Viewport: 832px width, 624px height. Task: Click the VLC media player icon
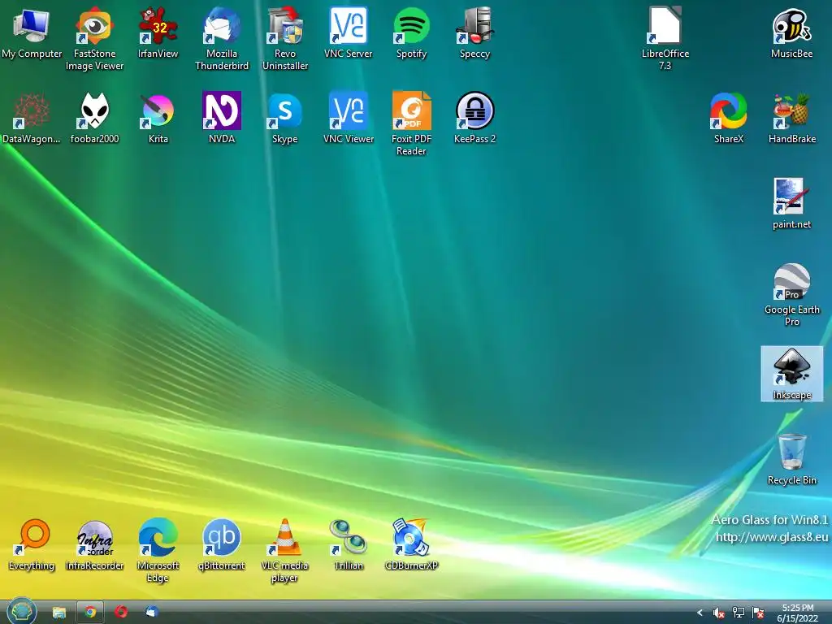coord(285,550)
